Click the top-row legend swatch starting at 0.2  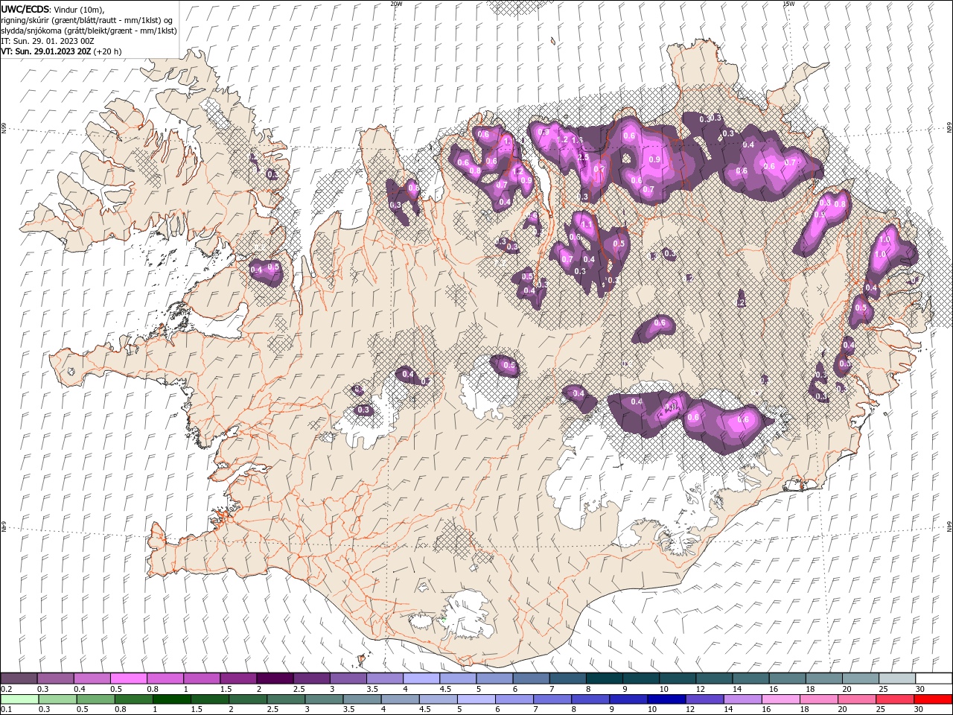tap(19, 679)
